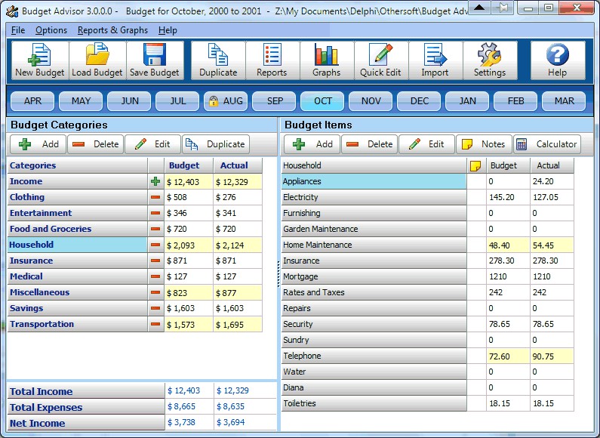Click the red minus beside Savings
The height and width of the screenshot is (438, 600).
point(155,308)
